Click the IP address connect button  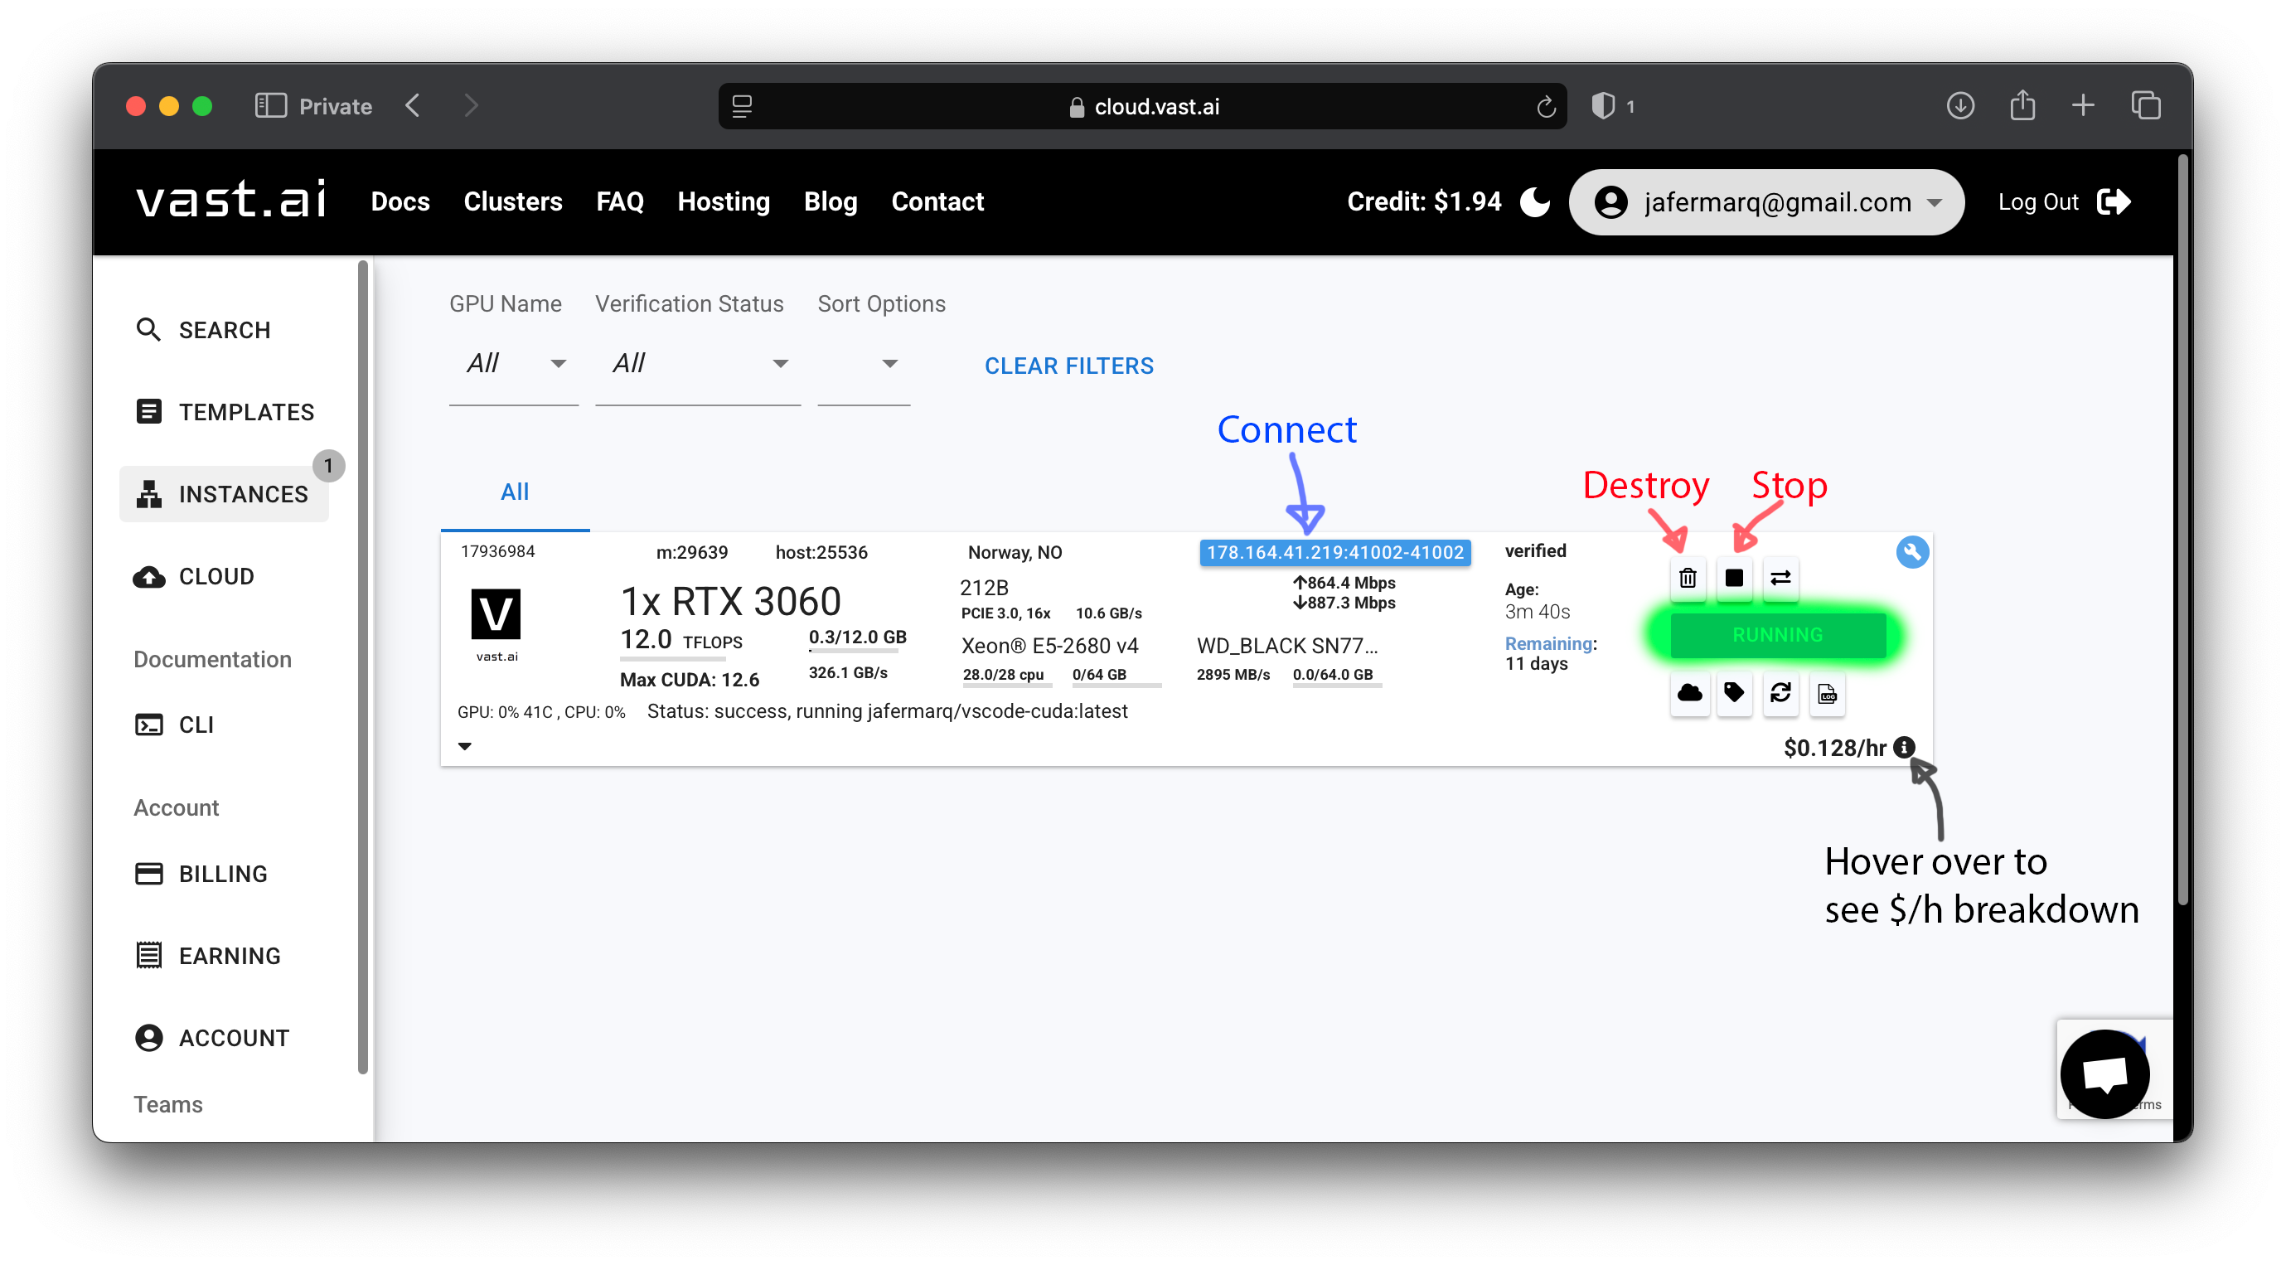[1334, 552]
